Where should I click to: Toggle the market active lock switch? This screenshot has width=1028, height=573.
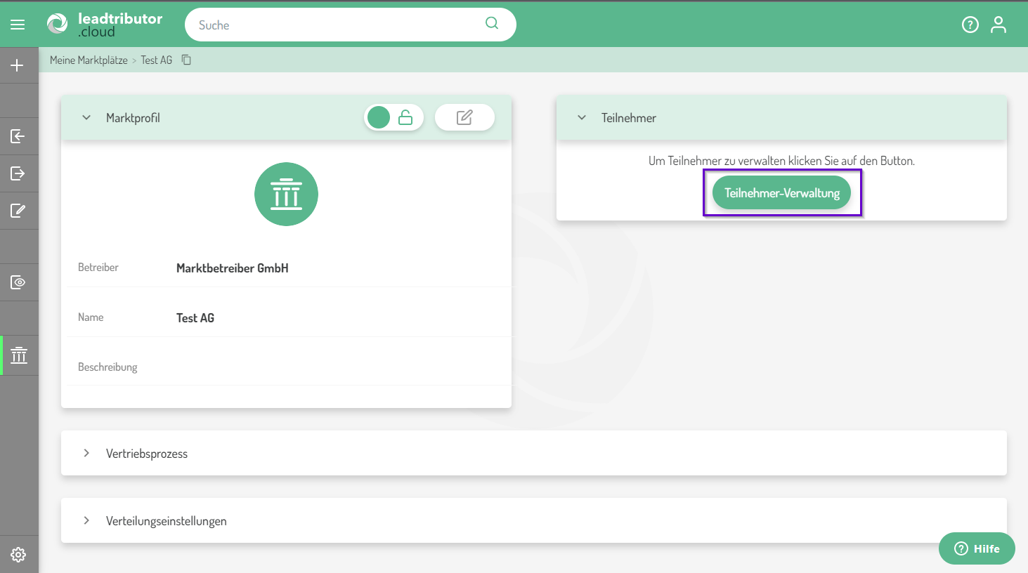click(393, 118)
